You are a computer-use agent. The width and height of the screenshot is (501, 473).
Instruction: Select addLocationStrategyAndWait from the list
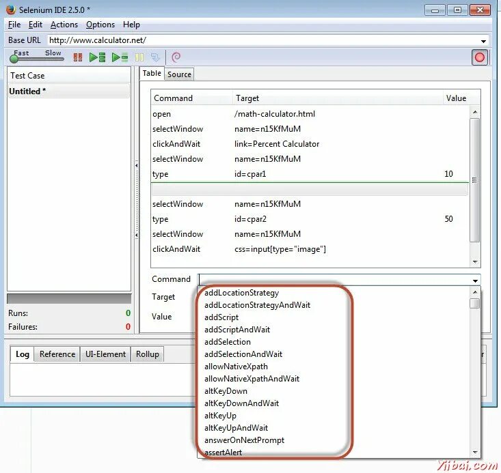257,305
